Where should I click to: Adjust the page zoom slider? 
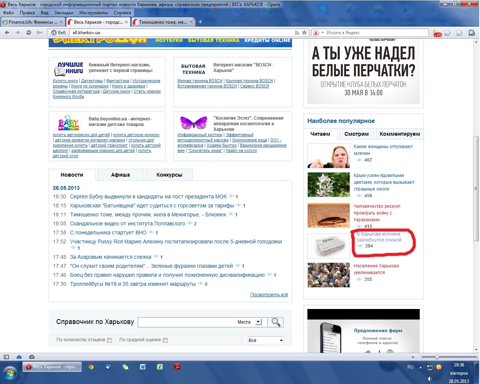coord(437,357)
